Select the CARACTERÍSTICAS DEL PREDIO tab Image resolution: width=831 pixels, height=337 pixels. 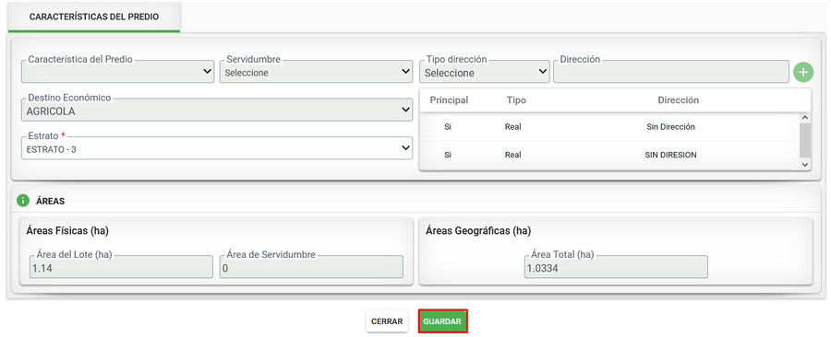pyautogui.click(x=94, y=17)
